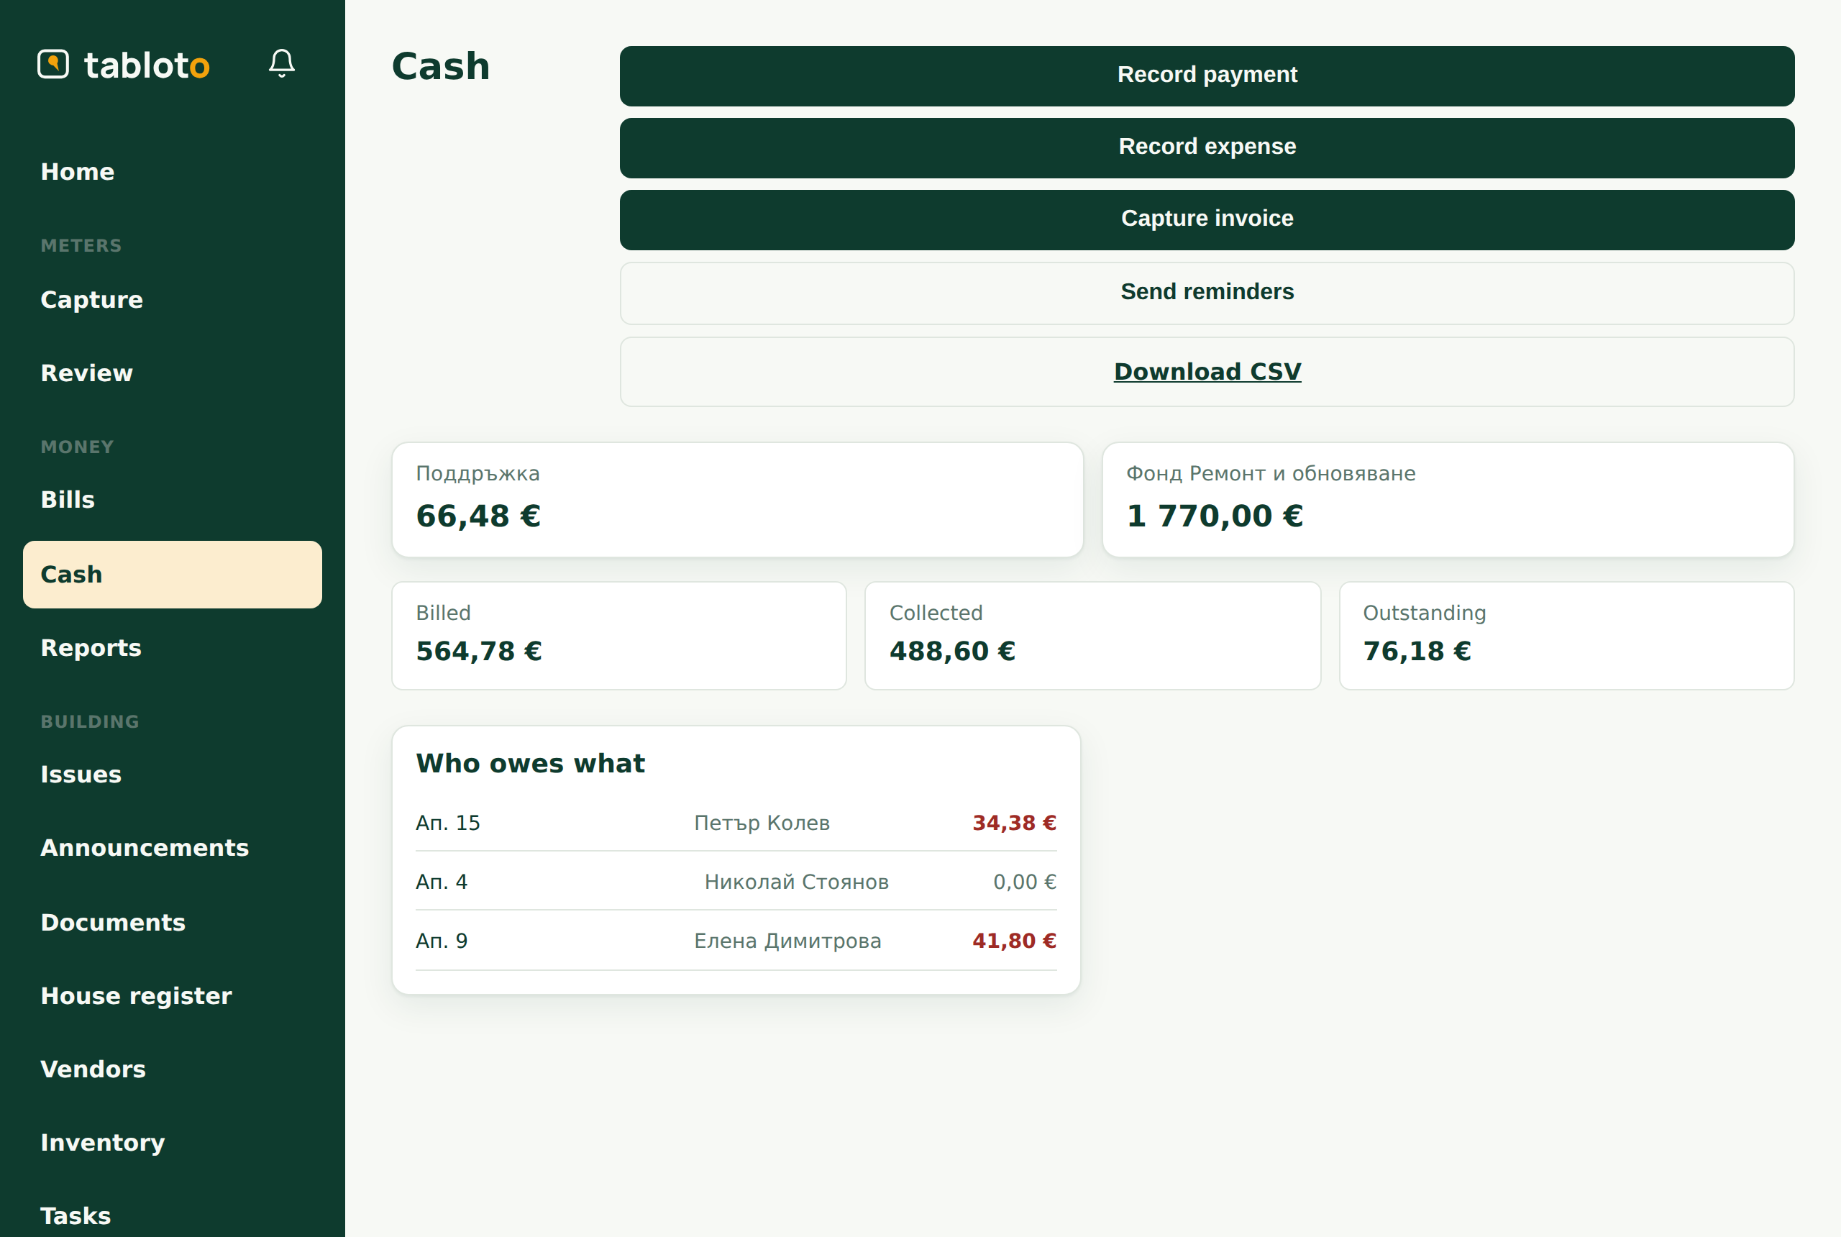Click Record expense

click(1207, 147)
